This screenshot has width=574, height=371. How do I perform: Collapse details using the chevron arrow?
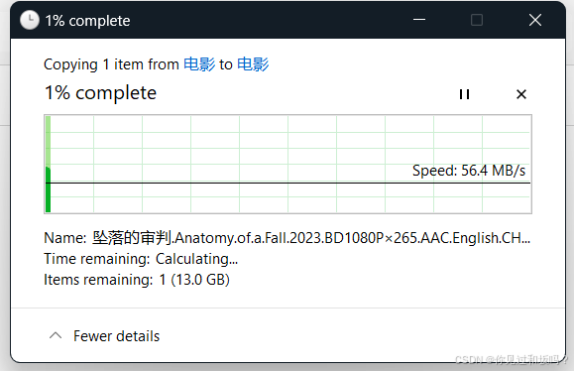point(56,335)
